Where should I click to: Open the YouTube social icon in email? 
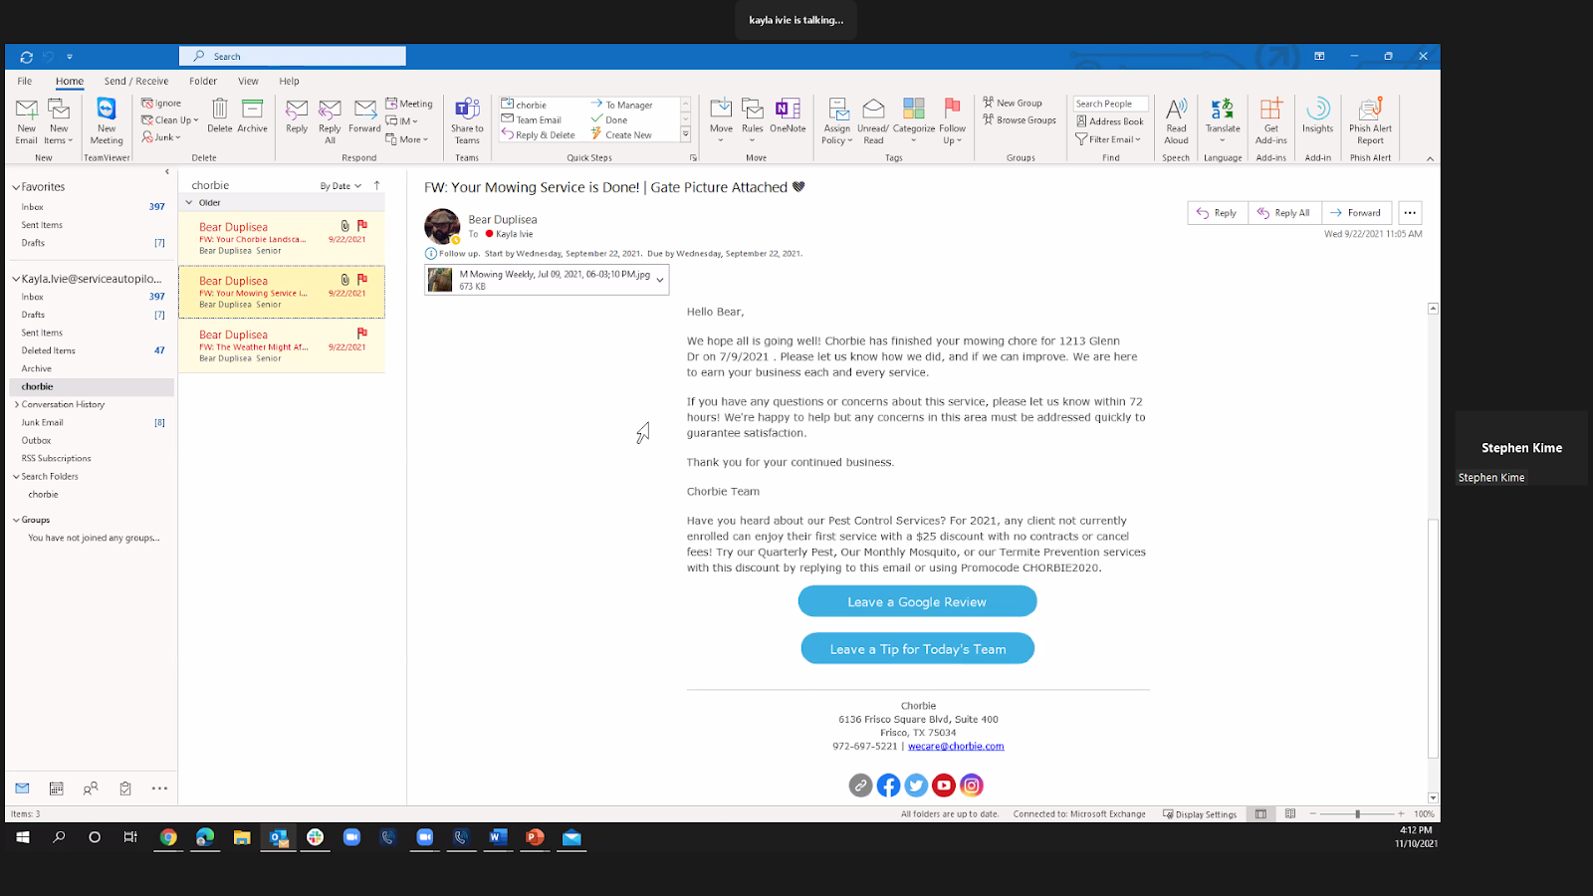point(944,785)
